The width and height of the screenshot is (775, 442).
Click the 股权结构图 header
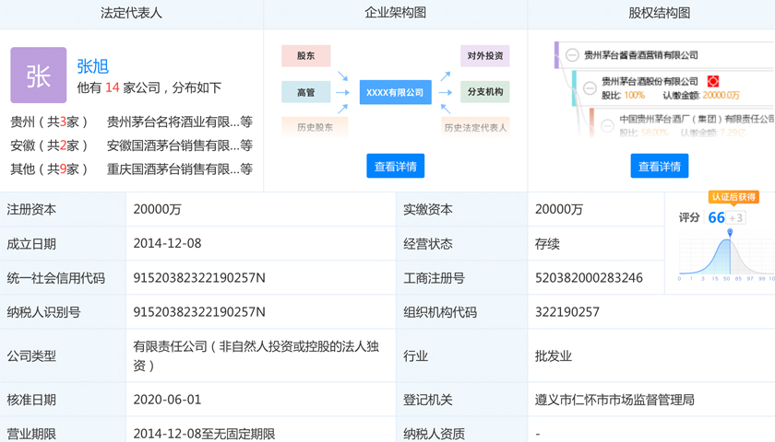coord(660,13)
